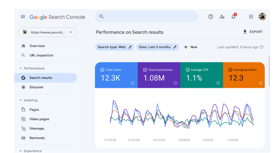This screenshot has width=275, height=153.
Task: Click the magnifier icon in search bar
Action: 101,17
